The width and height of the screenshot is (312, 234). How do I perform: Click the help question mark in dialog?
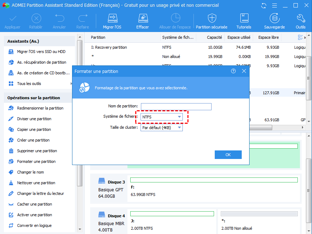pos(233,71)
